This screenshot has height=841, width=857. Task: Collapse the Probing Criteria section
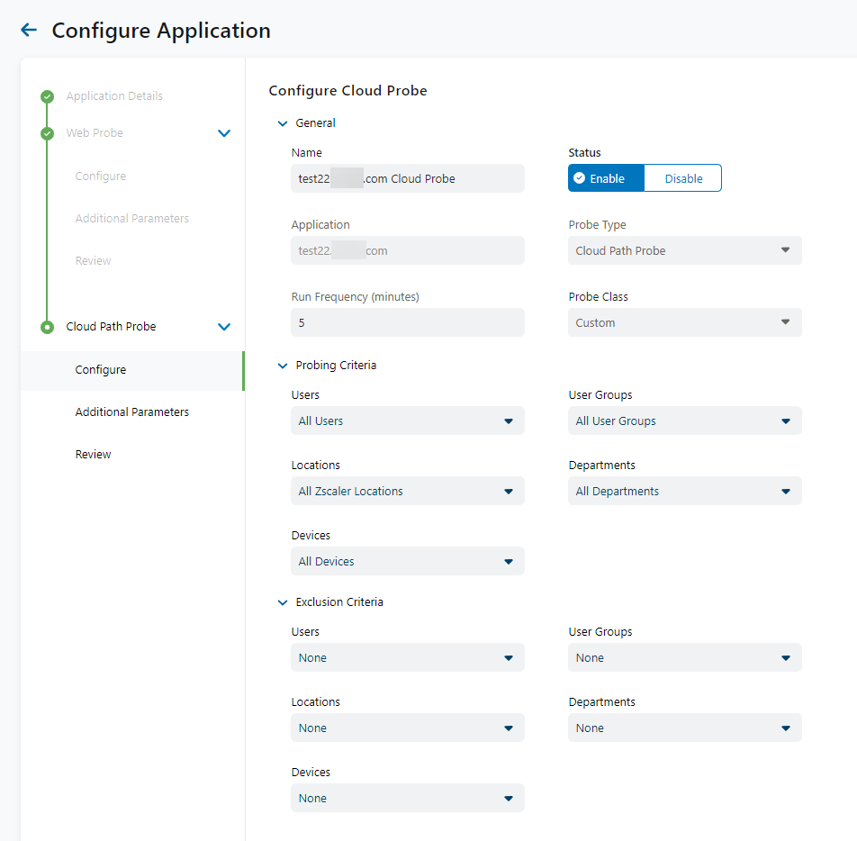(x=283, y=366)
